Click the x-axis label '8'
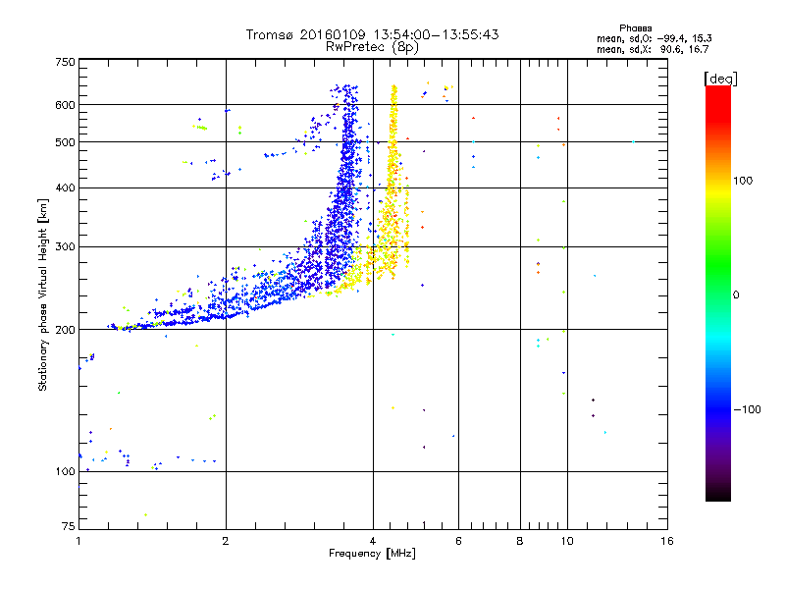This screenshot has height=589, width=785. (x=520, y=541)
